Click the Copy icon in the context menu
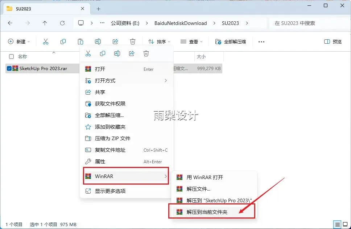351x229 pixels. (103, 53)
